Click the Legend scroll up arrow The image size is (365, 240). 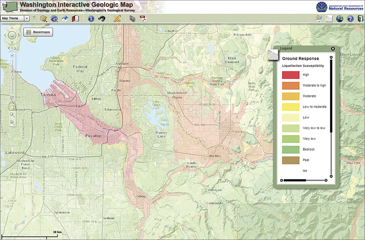click(x=331, y=57)
